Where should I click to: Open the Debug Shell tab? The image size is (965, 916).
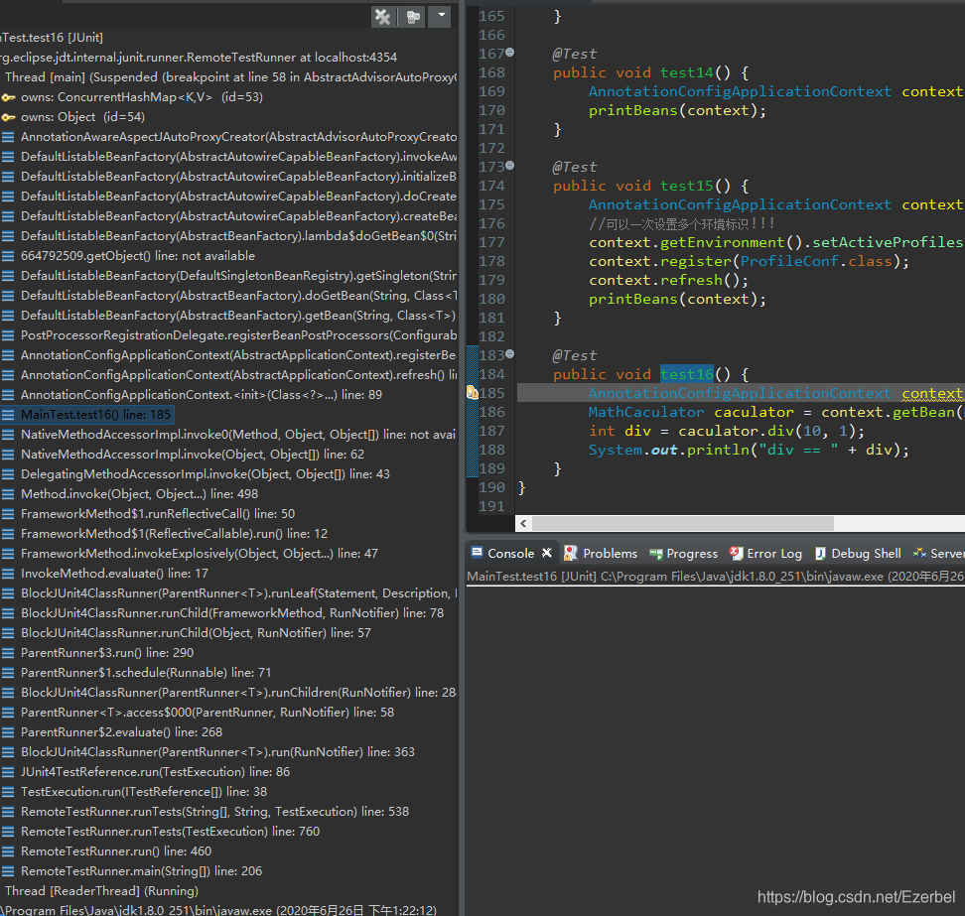858,553
